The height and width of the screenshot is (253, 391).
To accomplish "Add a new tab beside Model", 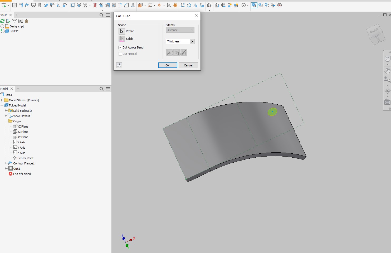I will coord(18,89).
